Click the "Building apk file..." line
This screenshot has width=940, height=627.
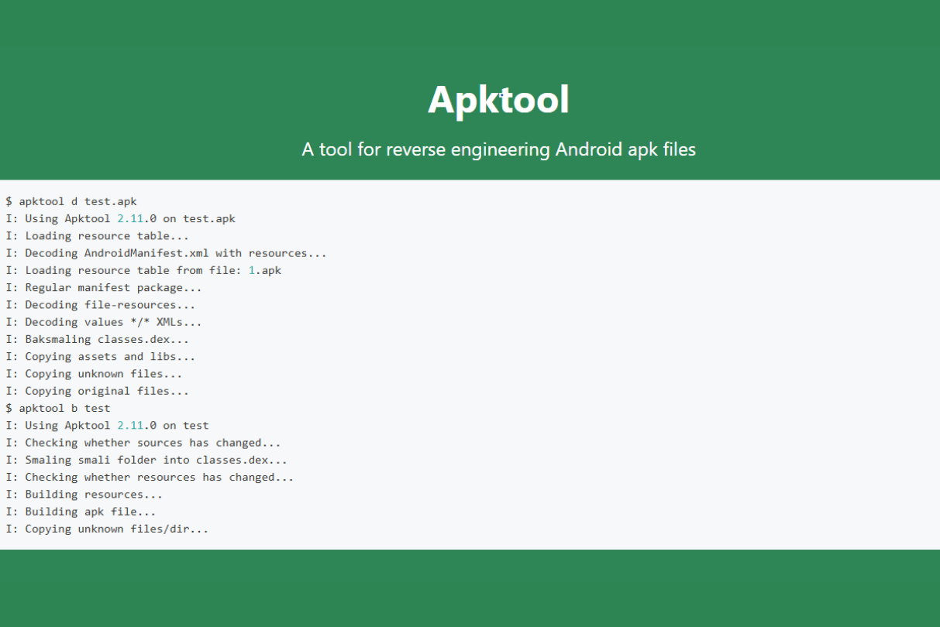[x=81, y=512]
